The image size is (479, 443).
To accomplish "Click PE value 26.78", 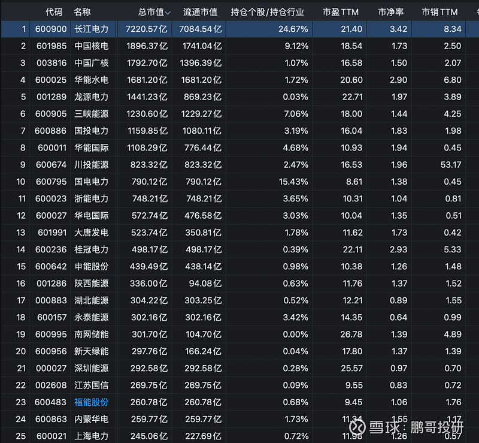I will [351, 334].
